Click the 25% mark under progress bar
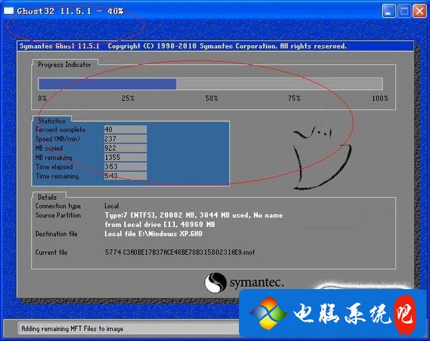Screen dimensions: 430x341 (x=128, y=98)
